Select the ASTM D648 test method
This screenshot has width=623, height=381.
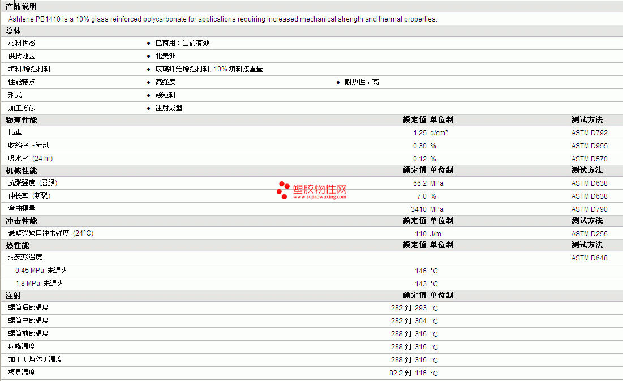pyautogui.click(x=589, y=258)
